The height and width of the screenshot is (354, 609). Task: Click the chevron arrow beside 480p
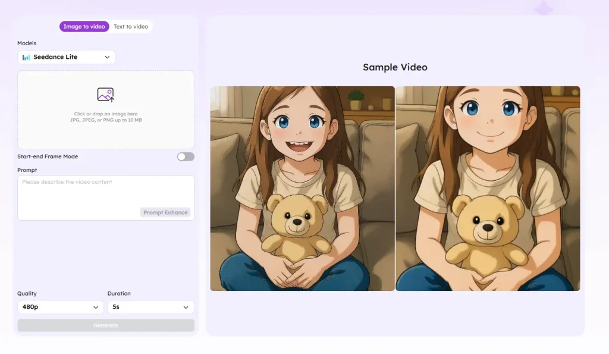click(96, 308)
